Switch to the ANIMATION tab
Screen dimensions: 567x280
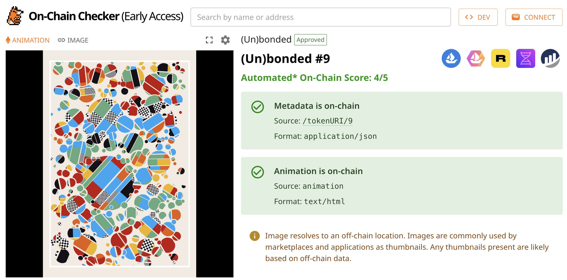pyautogui.click(x=28, y=40)
